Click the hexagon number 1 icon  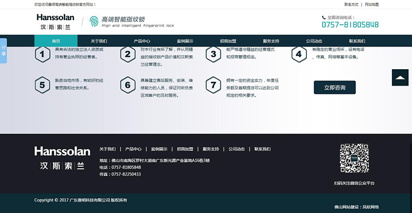click(42, 54)
